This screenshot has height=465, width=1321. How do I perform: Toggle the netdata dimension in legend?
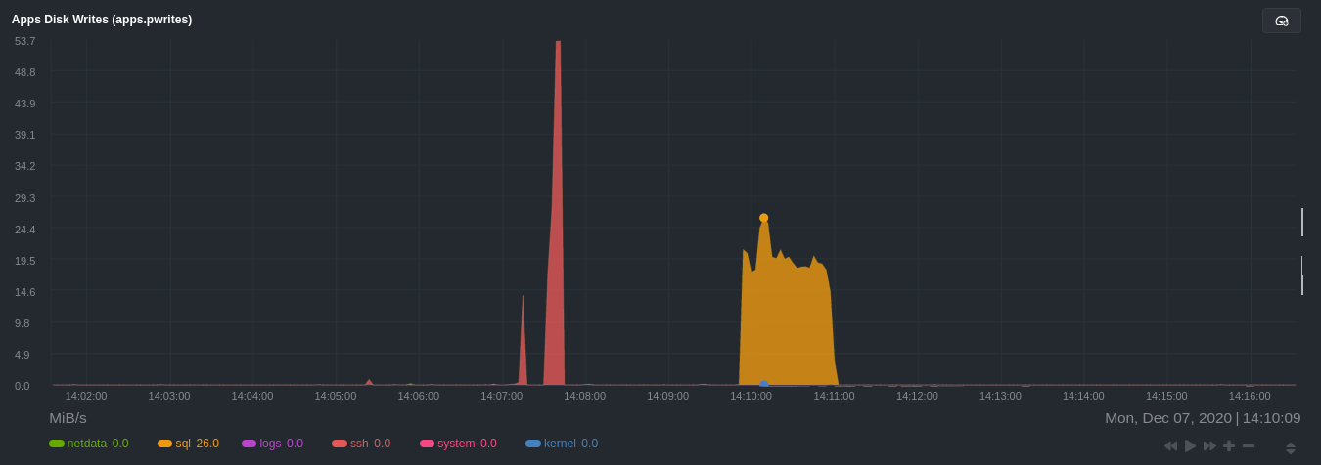pyautogui.click(x=89, y=444)
